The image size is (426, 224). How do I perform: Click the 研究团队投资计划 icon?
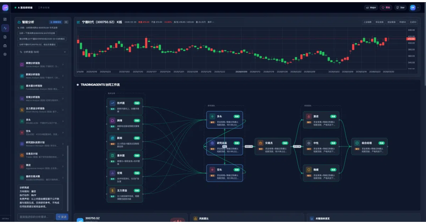22,144
